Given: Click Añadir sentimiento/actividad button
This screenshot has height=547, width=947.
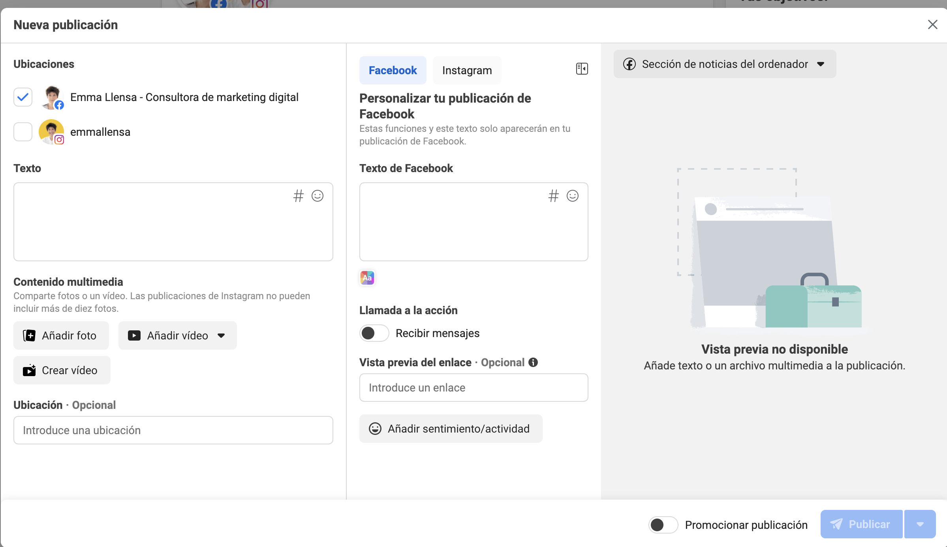Looking at the screenshot, I should click(x=451, y=429).
